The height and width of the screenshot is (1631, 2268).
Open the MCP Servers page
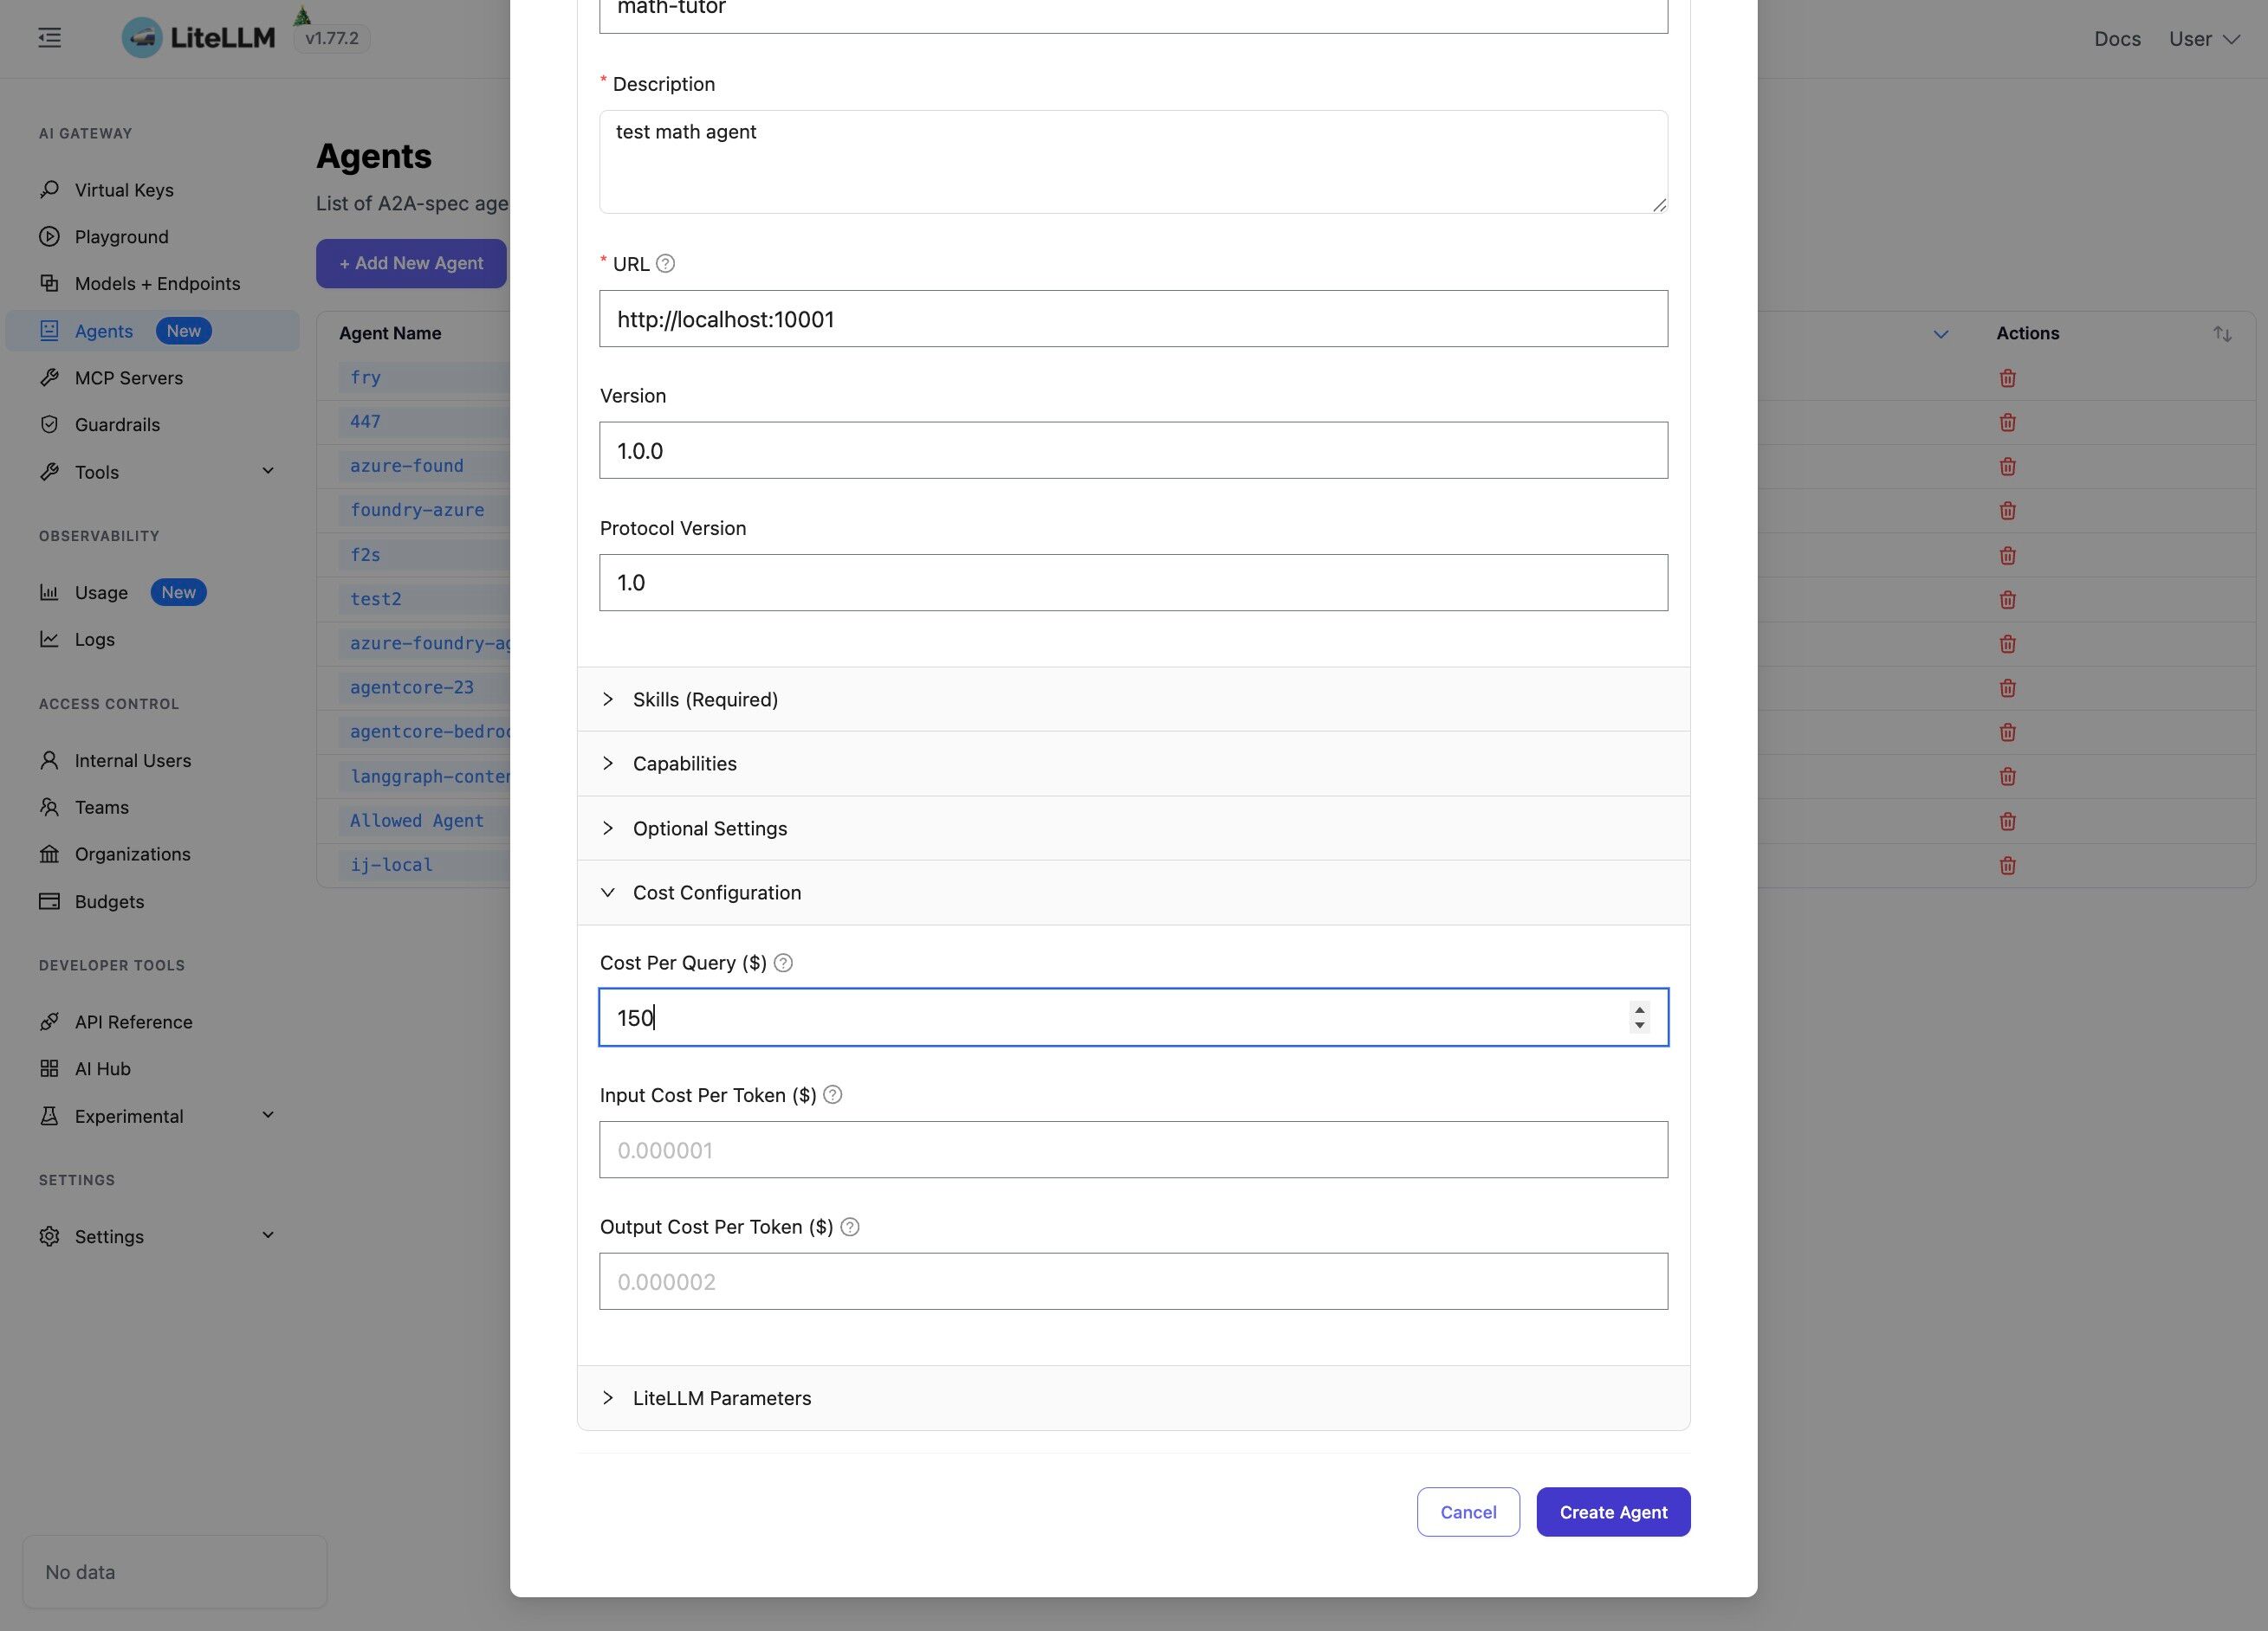click(129, 377)
